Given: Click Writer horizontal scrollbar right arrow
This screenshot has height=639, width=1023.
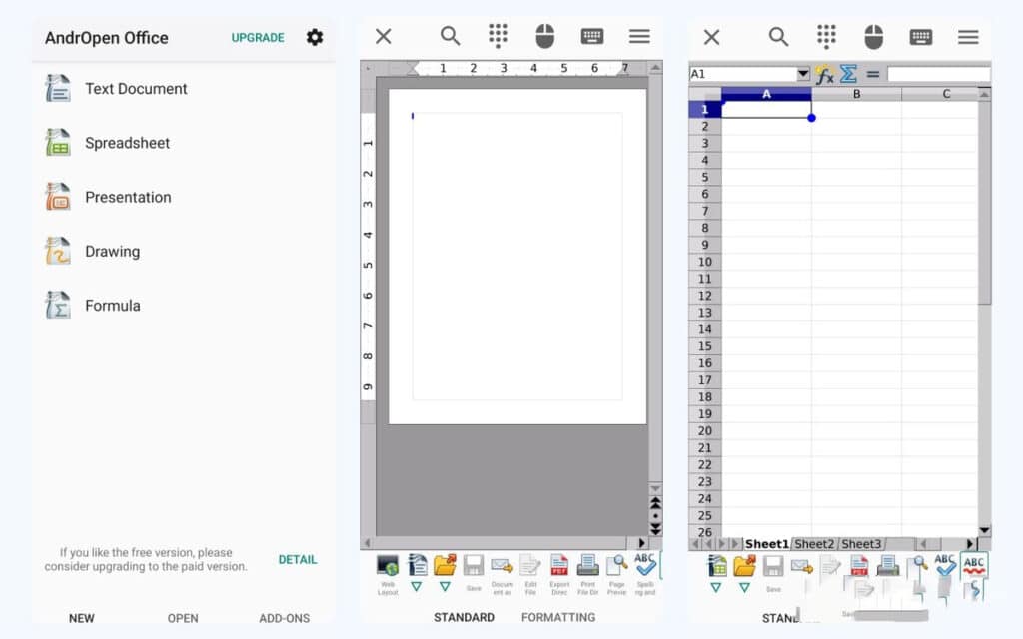Looking at the screenshot, I should [x=642, y=542].
